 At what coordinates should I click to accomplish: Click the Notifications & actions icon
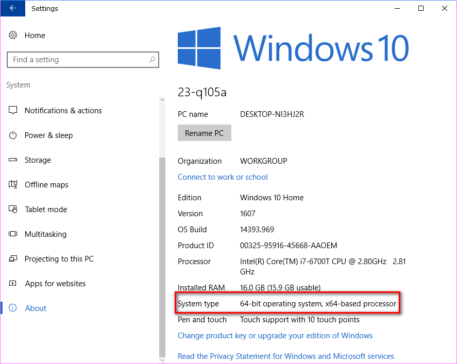tap(13, 110)
